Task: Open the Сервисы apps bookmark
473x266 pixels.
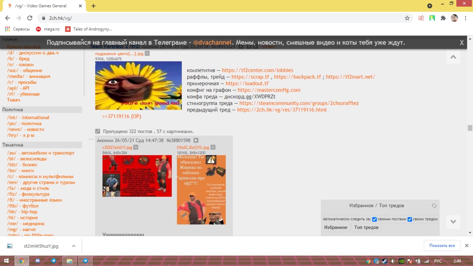Action: (x=17, y=29)
